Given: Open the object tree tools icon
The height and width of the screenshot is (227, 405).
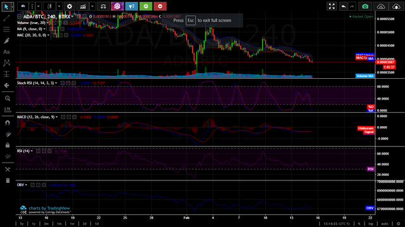Looking at the screenshot, I should click(8, 170).
